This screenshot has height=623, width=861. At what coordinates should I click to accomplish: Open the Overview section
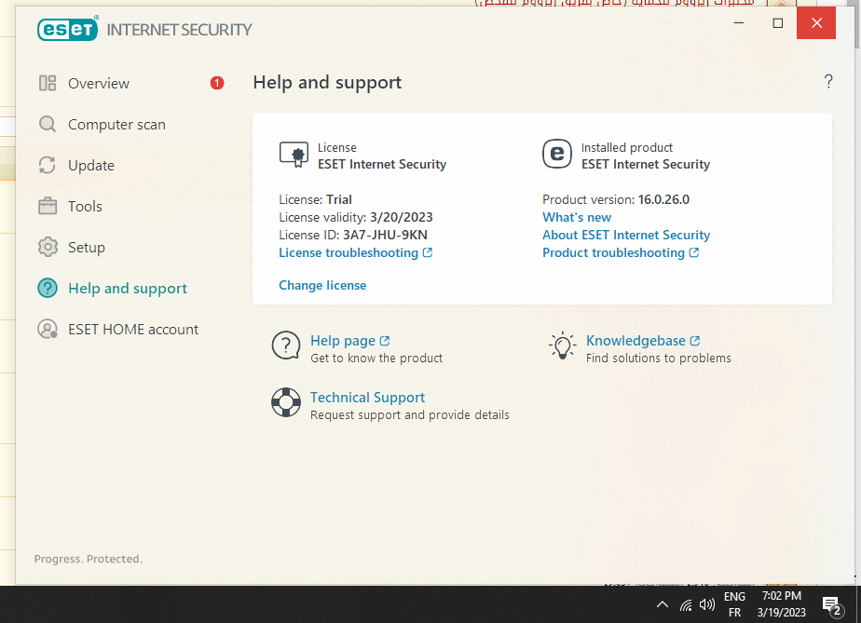point(99,84)
